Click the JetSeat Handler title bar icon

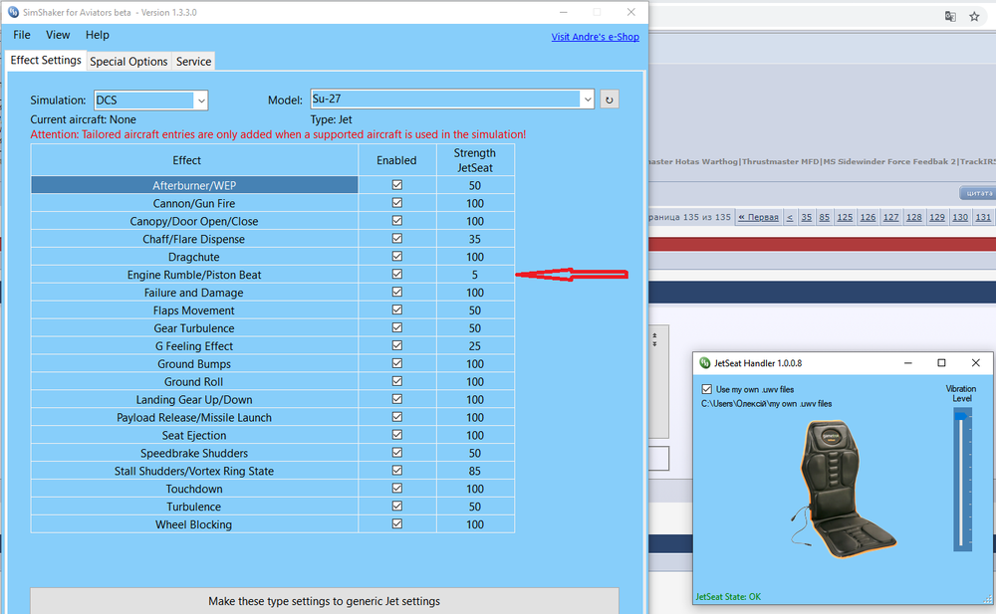tap(704, 363)
